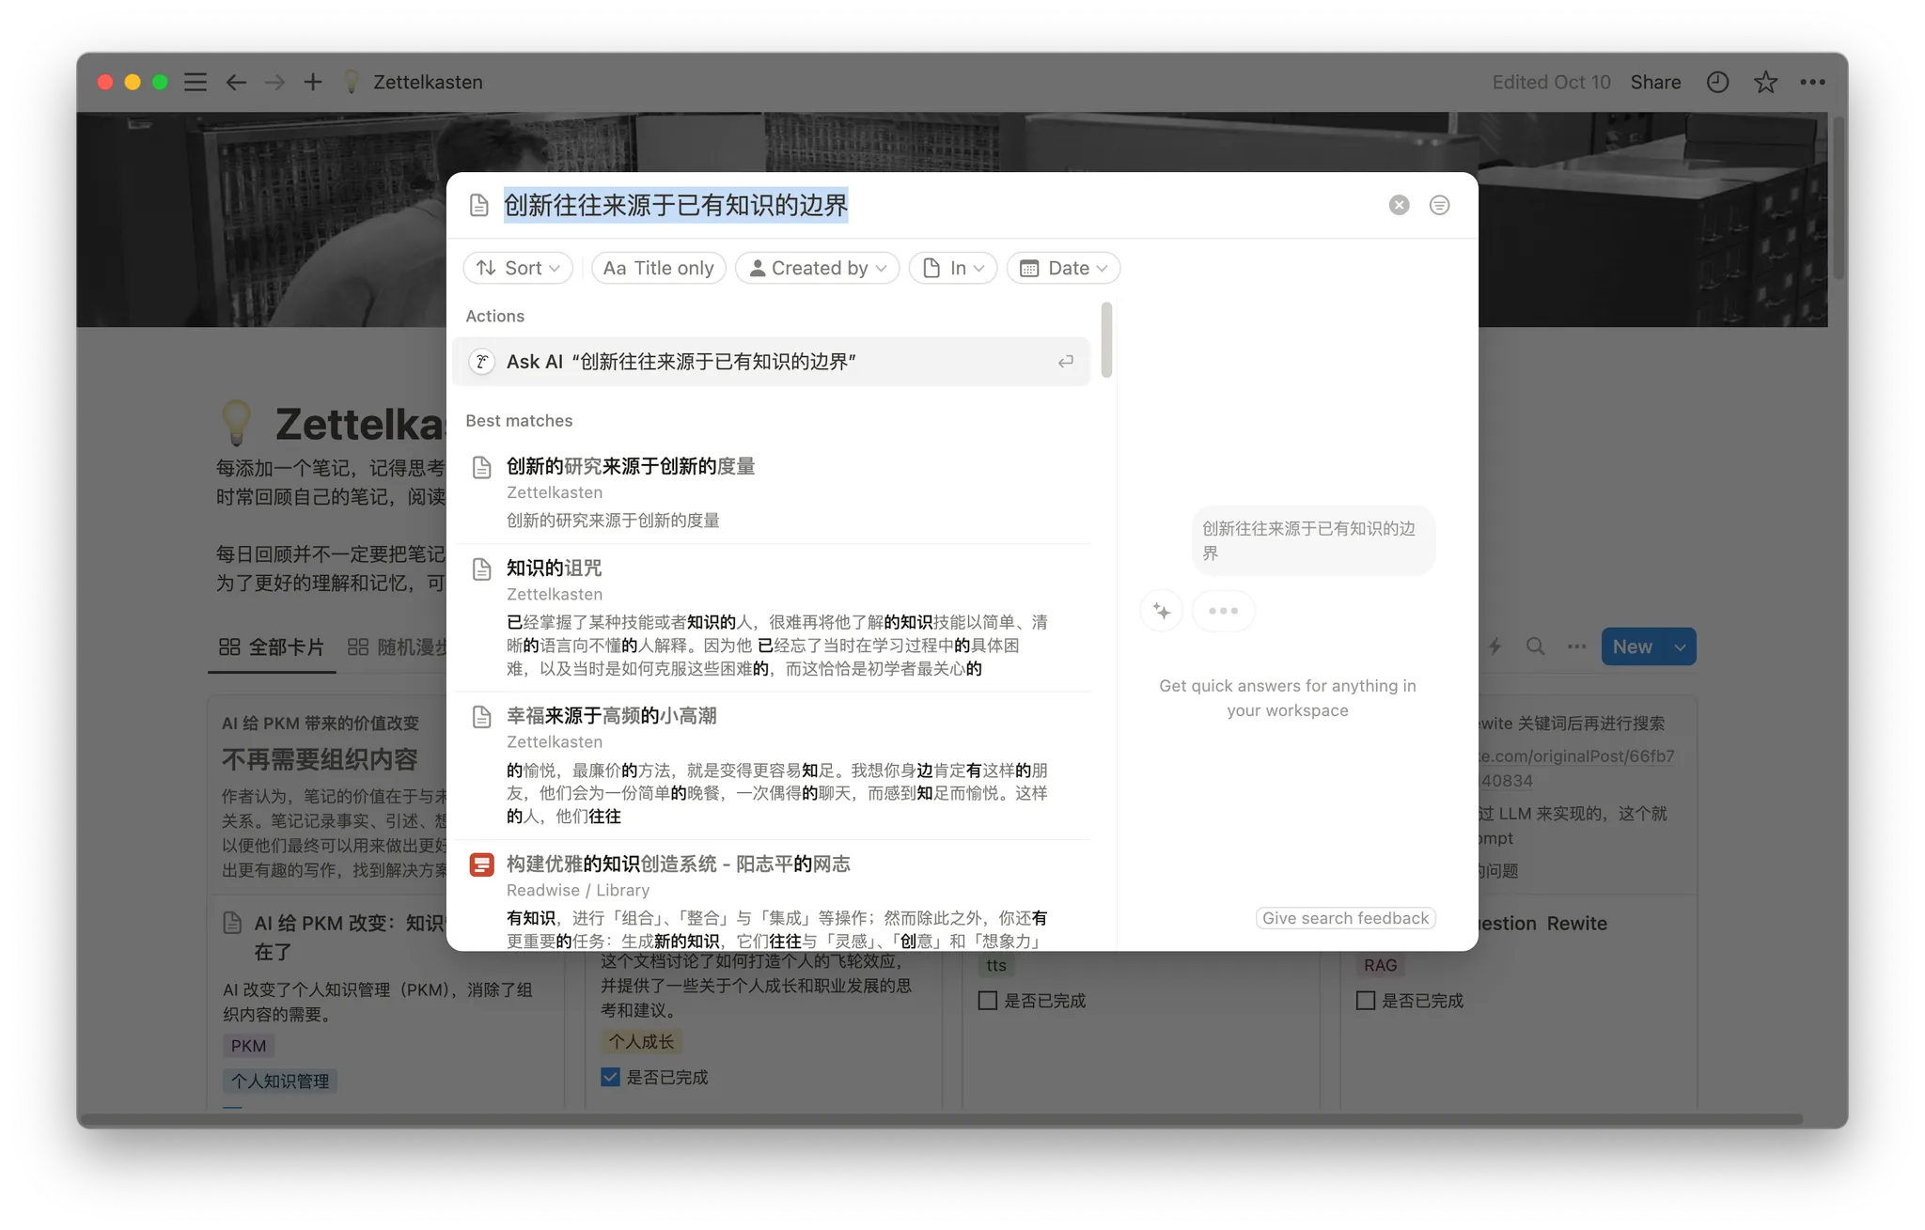This screenshot has width=1925, height=1230.
Task: Open the Sort dropdown filter
Action: click(x=518, y=268)
